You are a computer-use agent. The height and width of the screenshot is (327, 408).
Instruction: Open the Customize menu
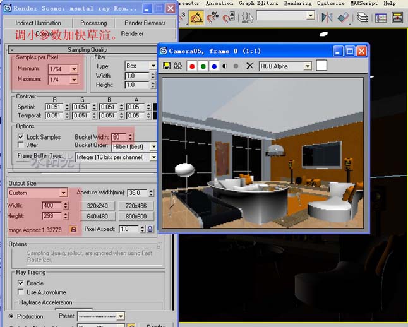pyautogui.click(x=331, y=3)
